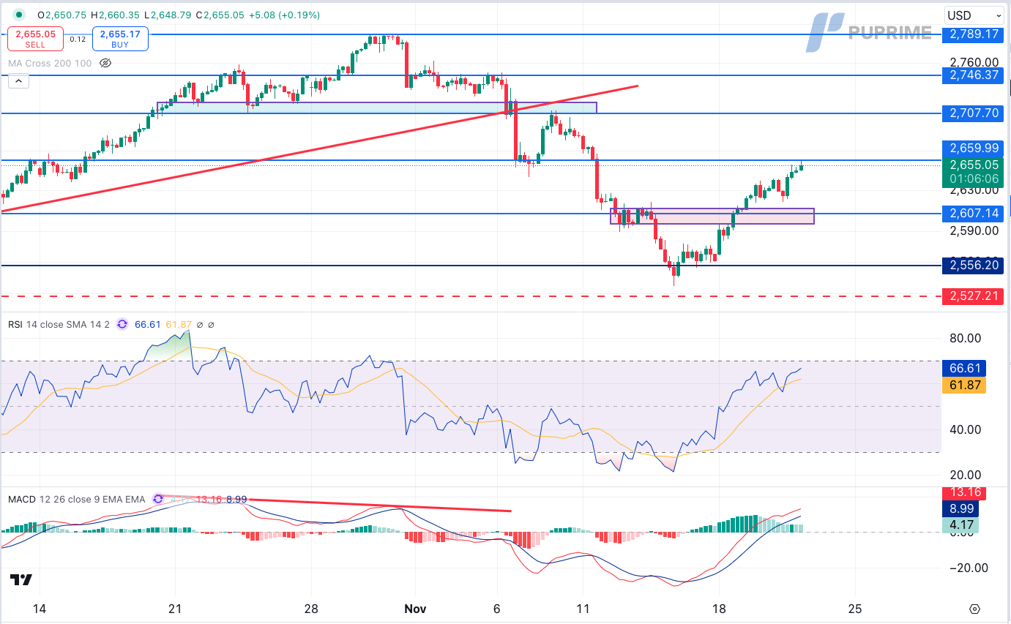Click the RSI 80.00 axis label
1011x624 pixels.
tap(965, 338)
